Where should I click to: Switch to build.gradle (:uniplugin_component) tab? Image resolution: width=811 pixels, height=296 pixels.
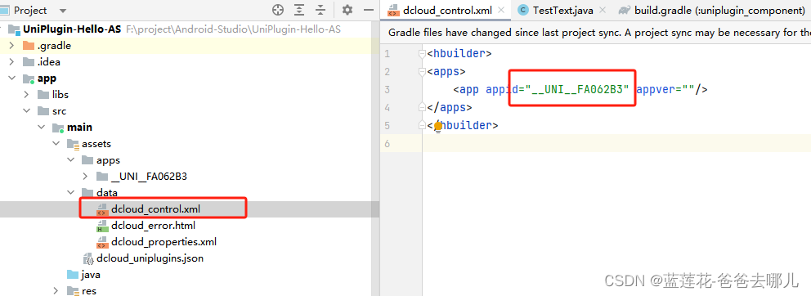pyautogui.click(x=712, y=10)
